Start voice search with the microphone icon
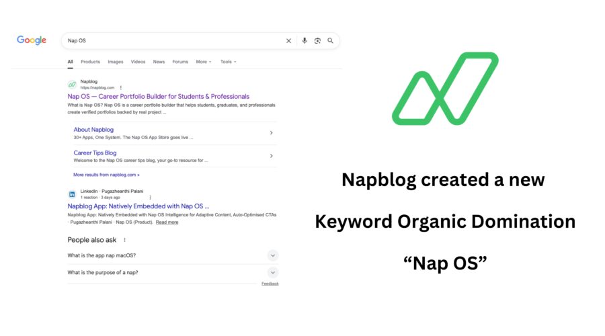The image size is (605, 336). pyautogui.click(x=305, y=40)
